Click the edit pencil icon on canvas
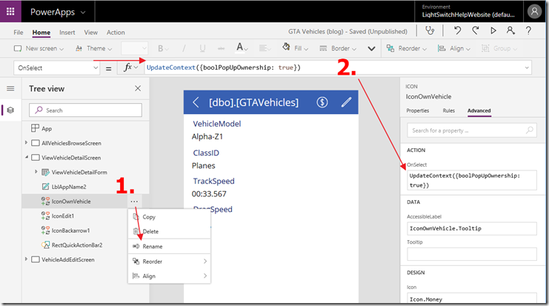Screen dimensions: 549x306 (346, 102)
